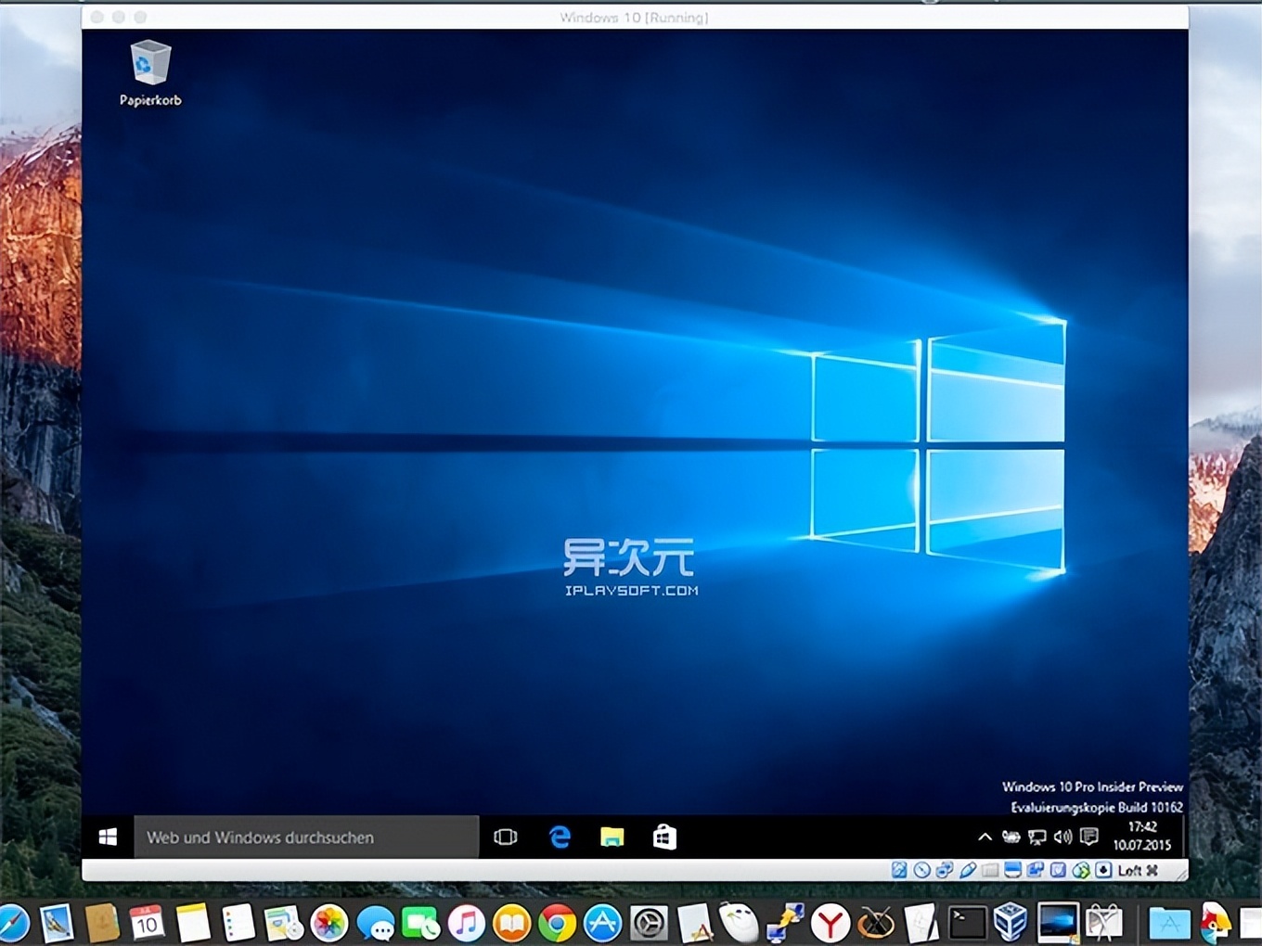
Task: Click the display icon in the Windows notification area
Action: point(1037,837)
